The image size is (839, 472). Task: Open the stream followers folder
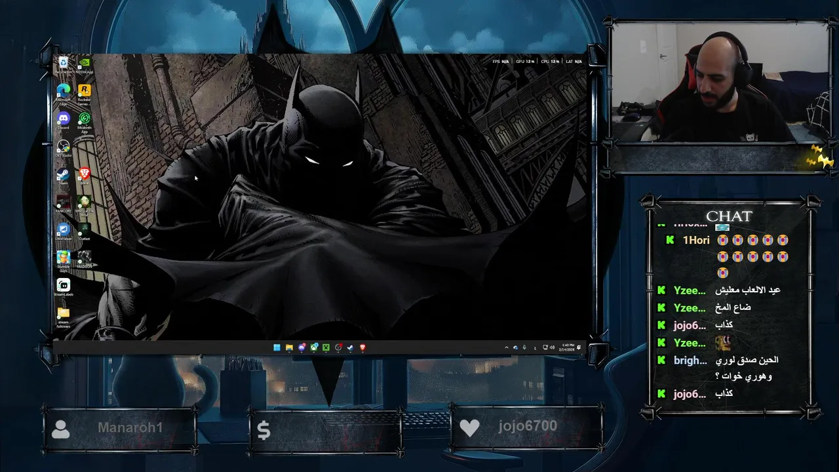tap(63, 317)
